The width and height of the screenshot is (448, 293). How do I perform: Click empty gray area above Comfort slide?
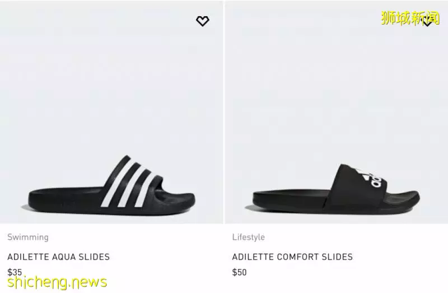click(x=337, y=86)
